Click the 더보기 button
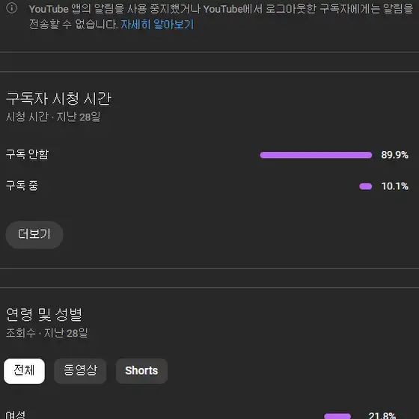 pos(34,234)
